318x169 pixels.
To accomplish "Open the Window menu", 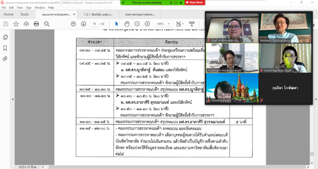I will pos(40,8).
